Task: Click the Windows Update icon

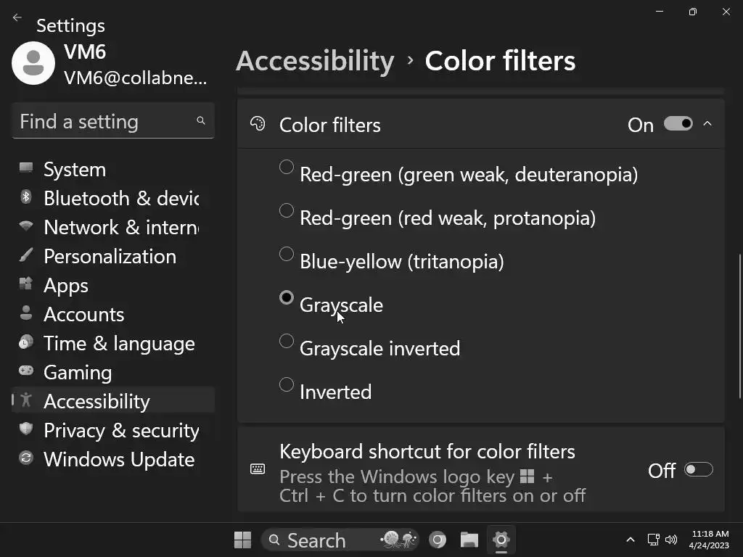Action: [26, 458]
